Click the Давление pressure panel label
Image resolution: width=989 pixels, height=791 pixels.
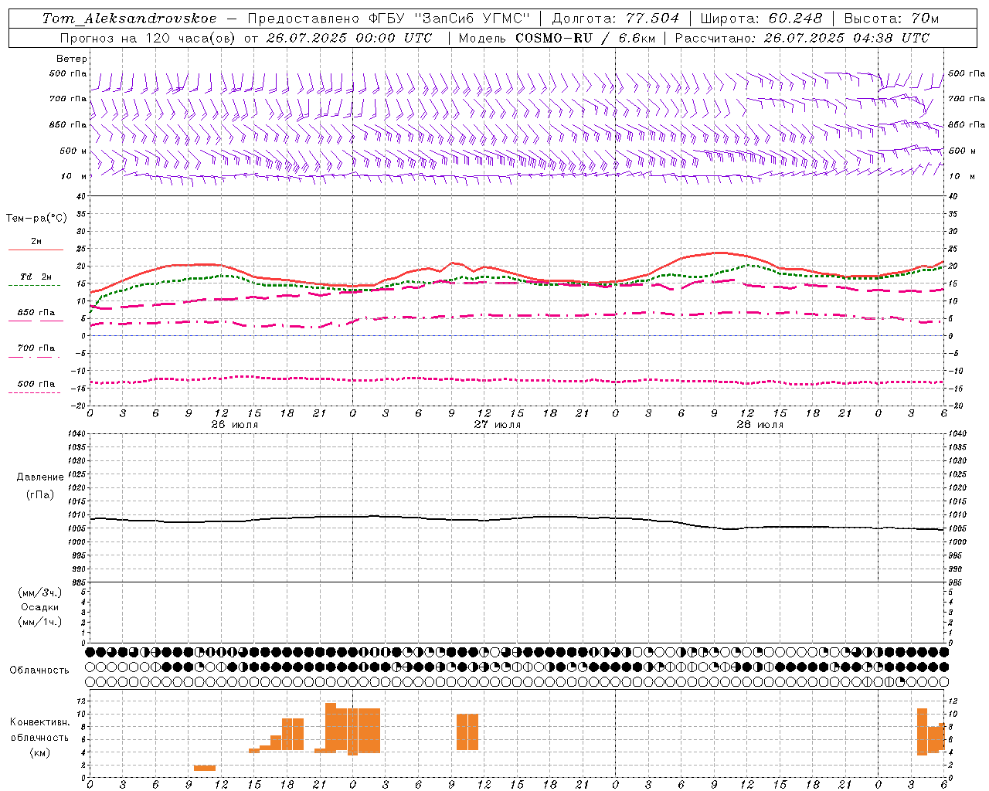(40, 477)
